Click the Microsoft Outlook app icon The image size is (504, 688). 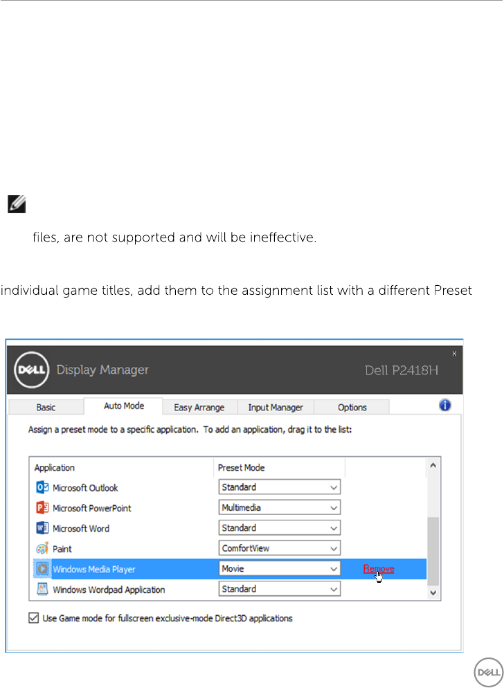[x=42, y=487]
